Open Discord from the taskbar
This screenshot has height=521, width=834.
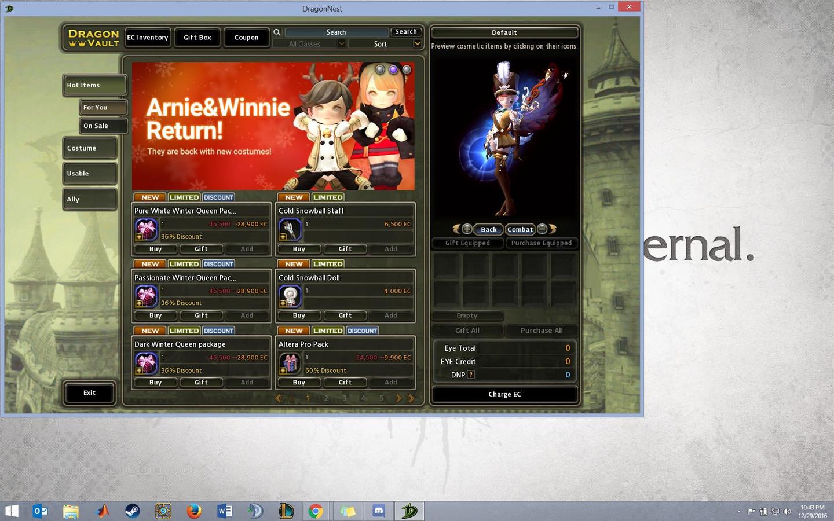379,511
